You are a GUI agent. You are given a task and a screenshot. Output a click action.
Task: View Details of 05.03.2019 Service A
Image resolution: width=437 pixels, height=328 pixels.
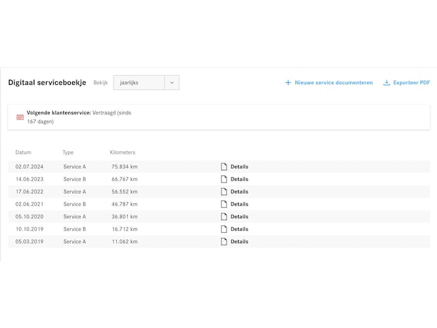[x=239, y=242]
